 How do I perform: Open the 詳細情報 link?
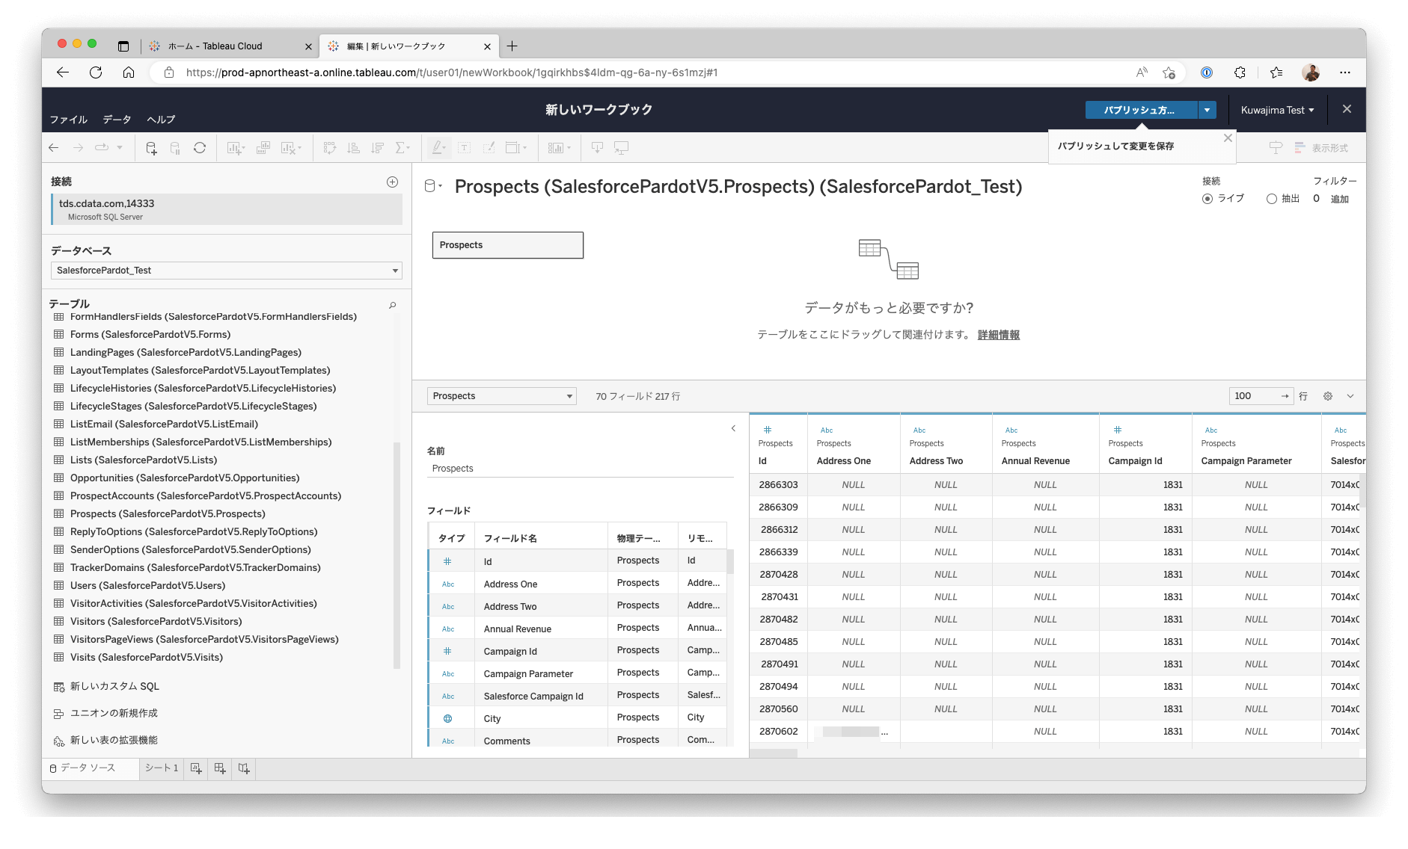click(x=999, y=335)
